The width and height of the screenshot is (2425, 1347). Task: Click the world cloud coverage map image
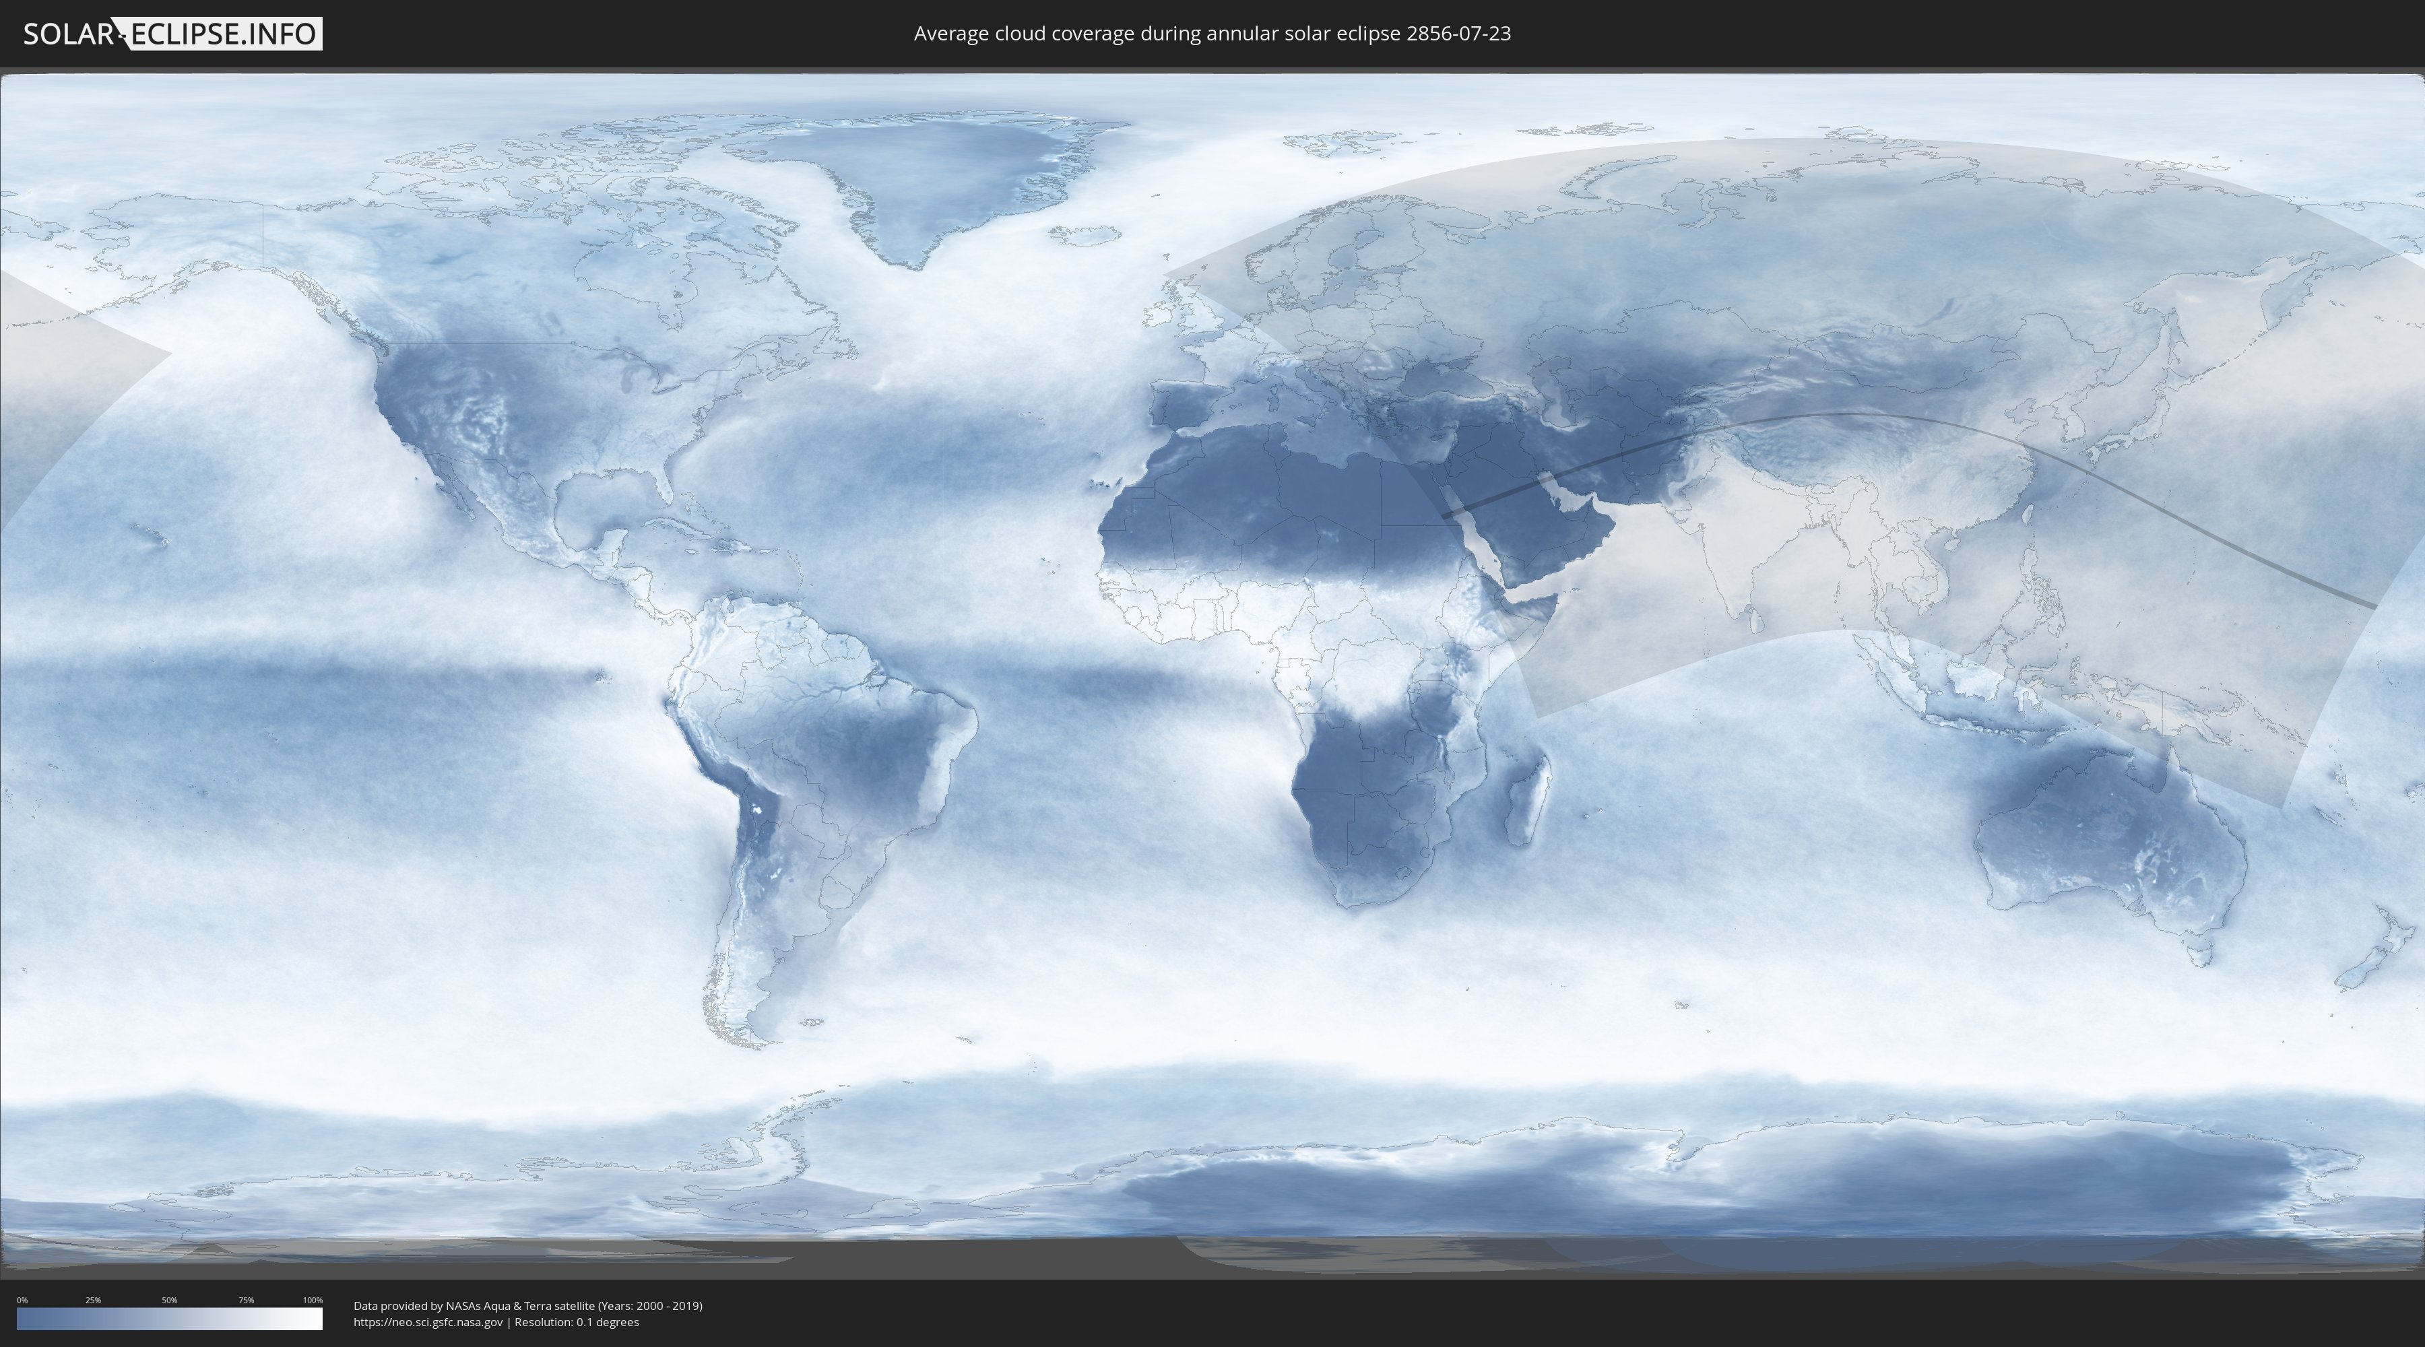point(1212,674)
